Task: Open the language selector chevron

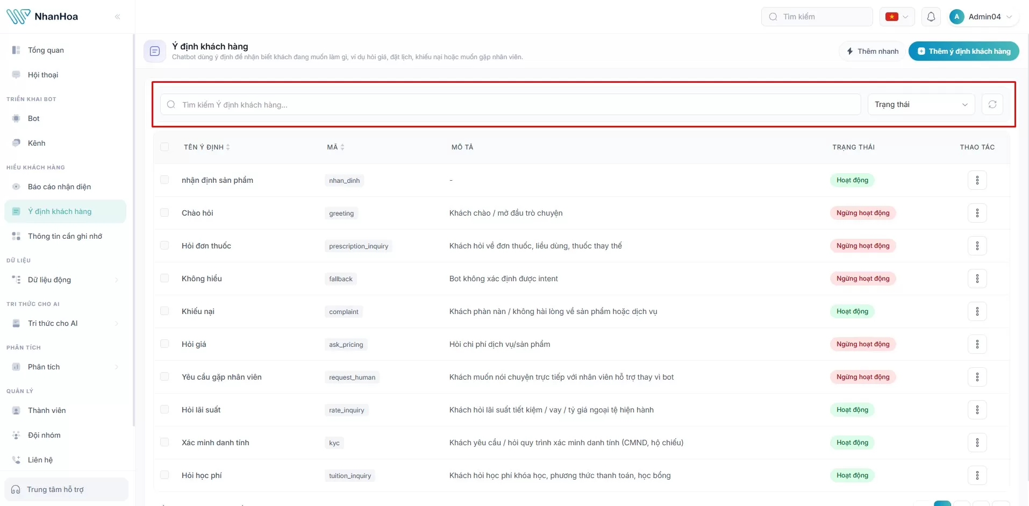Action: pos(905,17)
